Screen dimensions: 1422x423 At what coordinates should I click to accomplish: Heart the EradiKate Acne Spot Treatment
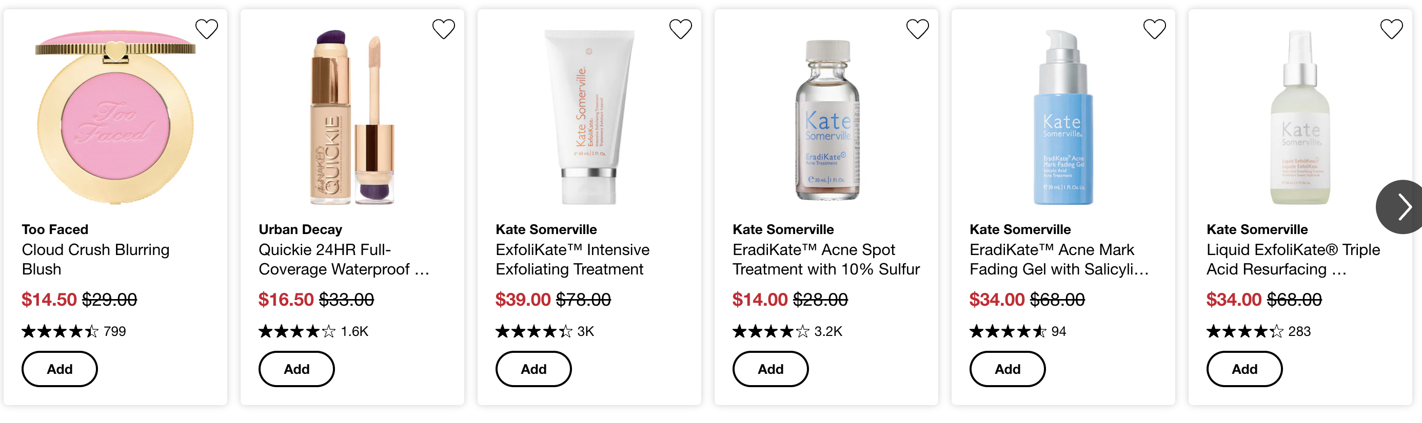(917, 29)
